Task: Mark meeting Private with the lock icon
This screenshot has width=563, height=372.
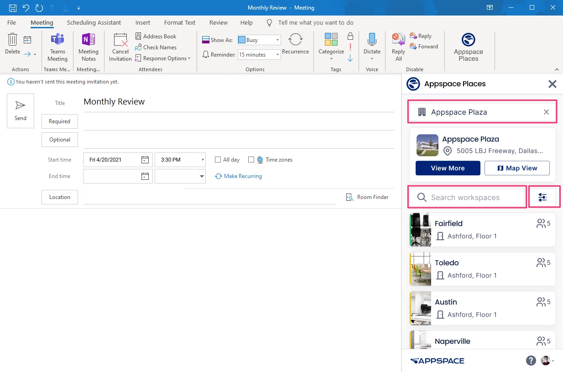Action: [x=350, y=36]
